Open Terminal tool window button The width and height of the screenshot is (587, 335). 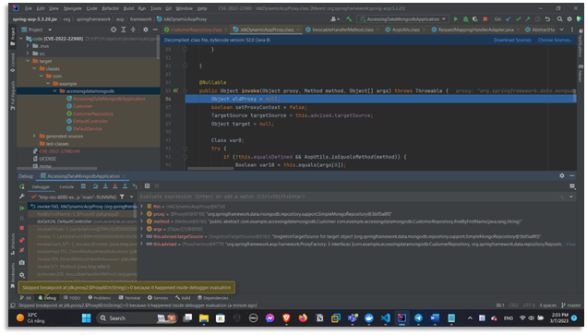click(129, 298)
